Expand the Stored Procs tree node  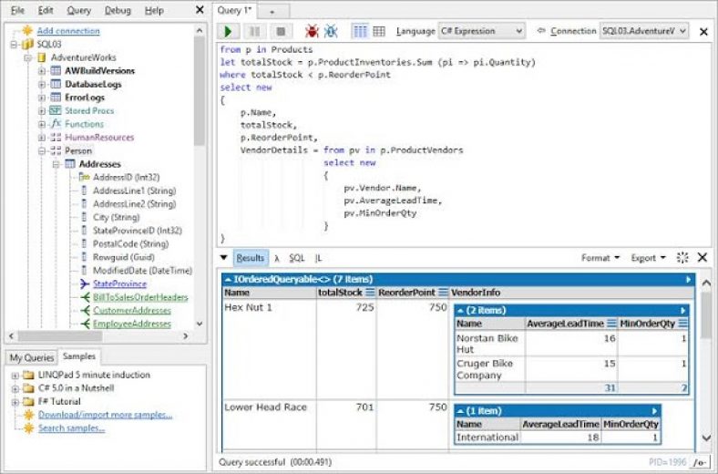click(x=42, y=110)
